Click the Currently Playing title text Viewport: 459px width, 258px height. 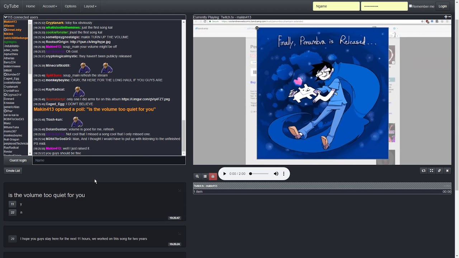[x=222, y=17]
